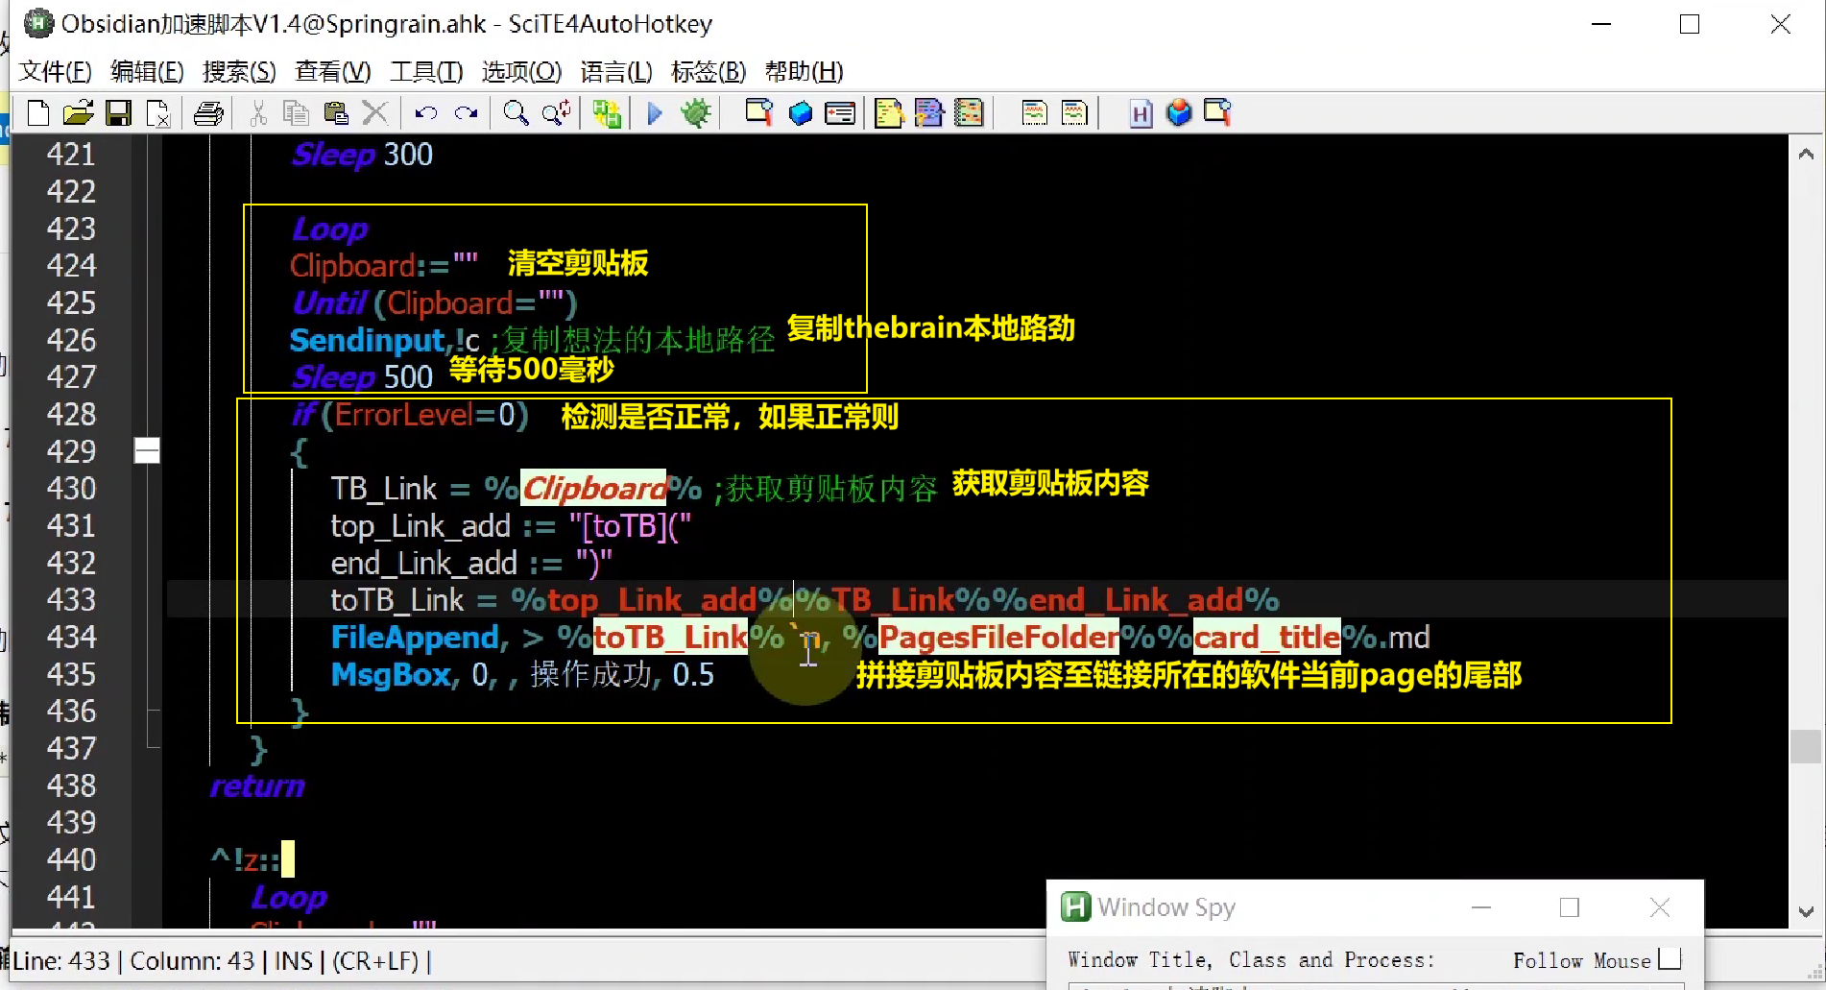Viewport: 1826px width, 990px height.
Task: Debug the script with the green bug icon
Action: coord(696,113)
